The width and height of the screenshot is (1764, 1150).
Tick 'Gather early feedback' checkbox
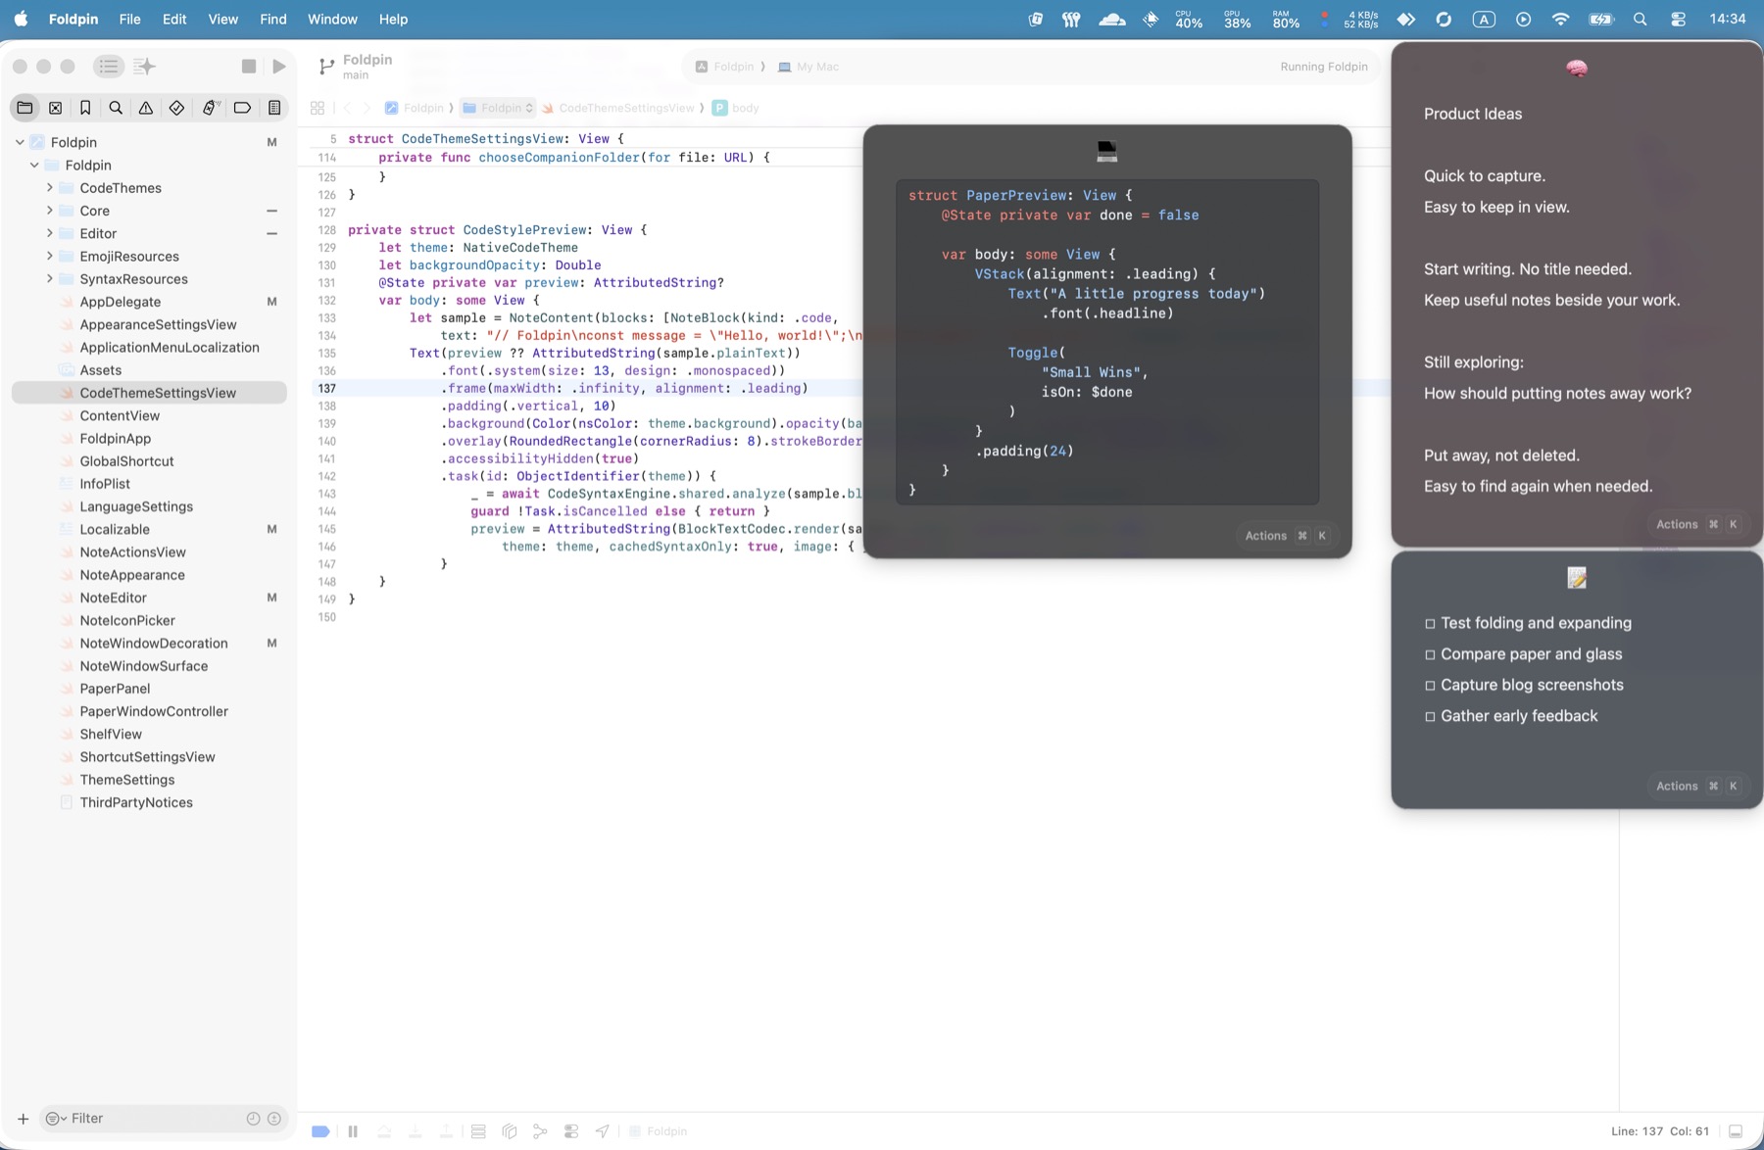click(1430, 717)
